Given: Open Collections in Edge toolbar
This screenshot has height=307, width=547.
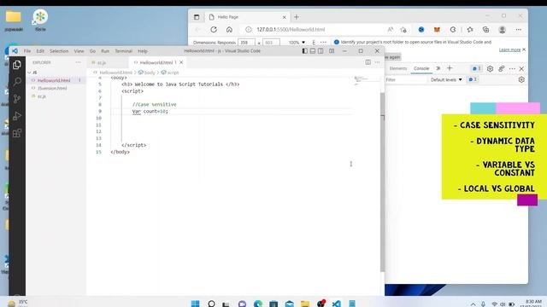Looking at the screenshot, I should tap(485, 30).
